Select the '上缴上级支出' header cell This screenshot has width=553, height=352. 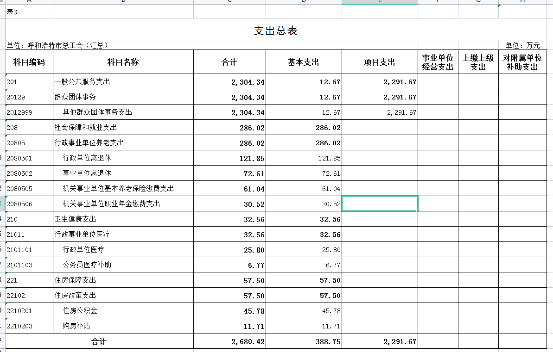(478, 62)
